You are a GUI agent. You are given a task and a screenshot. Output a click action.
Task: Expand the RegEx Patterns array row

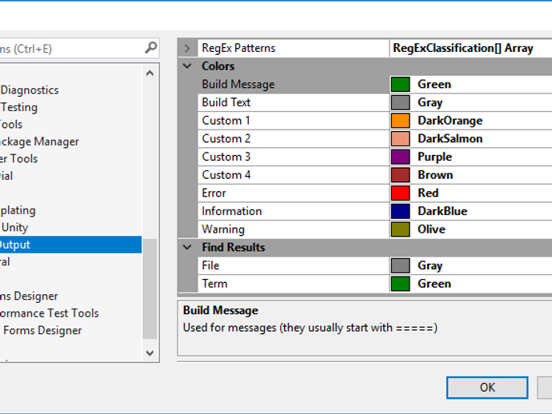(187, 48)
